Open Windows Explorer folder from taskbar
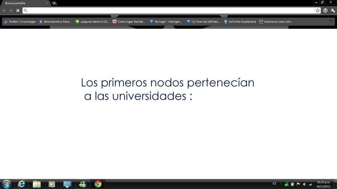337x189 pixels. point(37,184)
